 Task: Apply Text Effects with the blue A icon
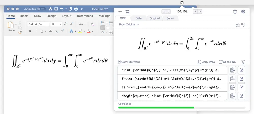[71, 31]
